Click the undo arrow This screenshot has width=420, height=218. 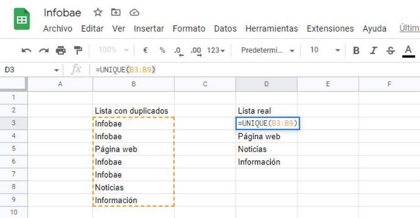26,50
